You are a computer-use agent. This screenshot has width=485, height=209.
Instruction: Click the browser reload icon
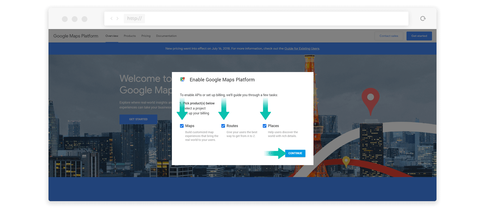(x=423, y=18)
